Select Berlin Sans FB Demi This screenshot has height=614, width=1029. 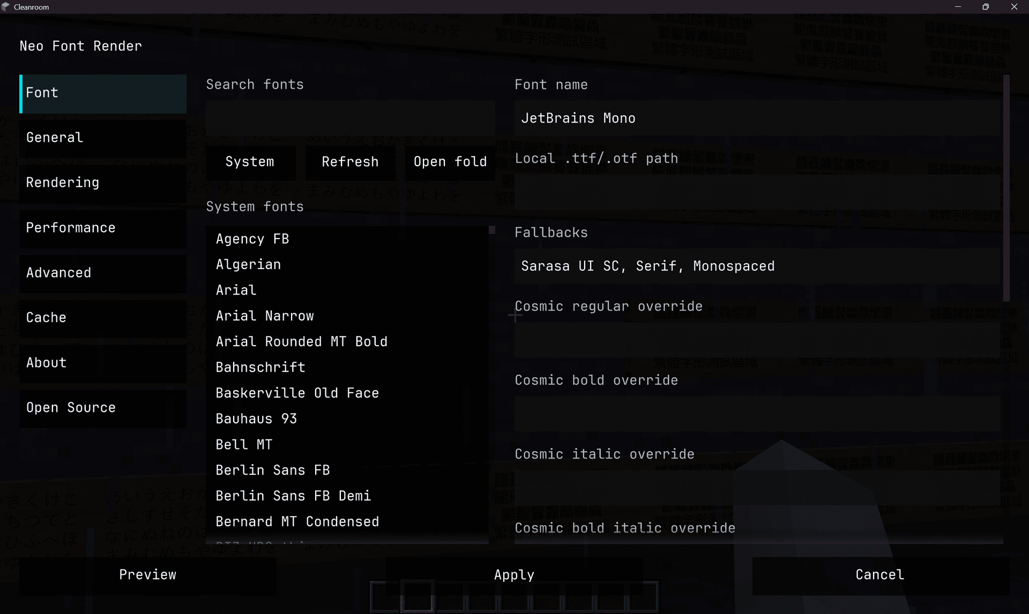[x=347, y=496]
